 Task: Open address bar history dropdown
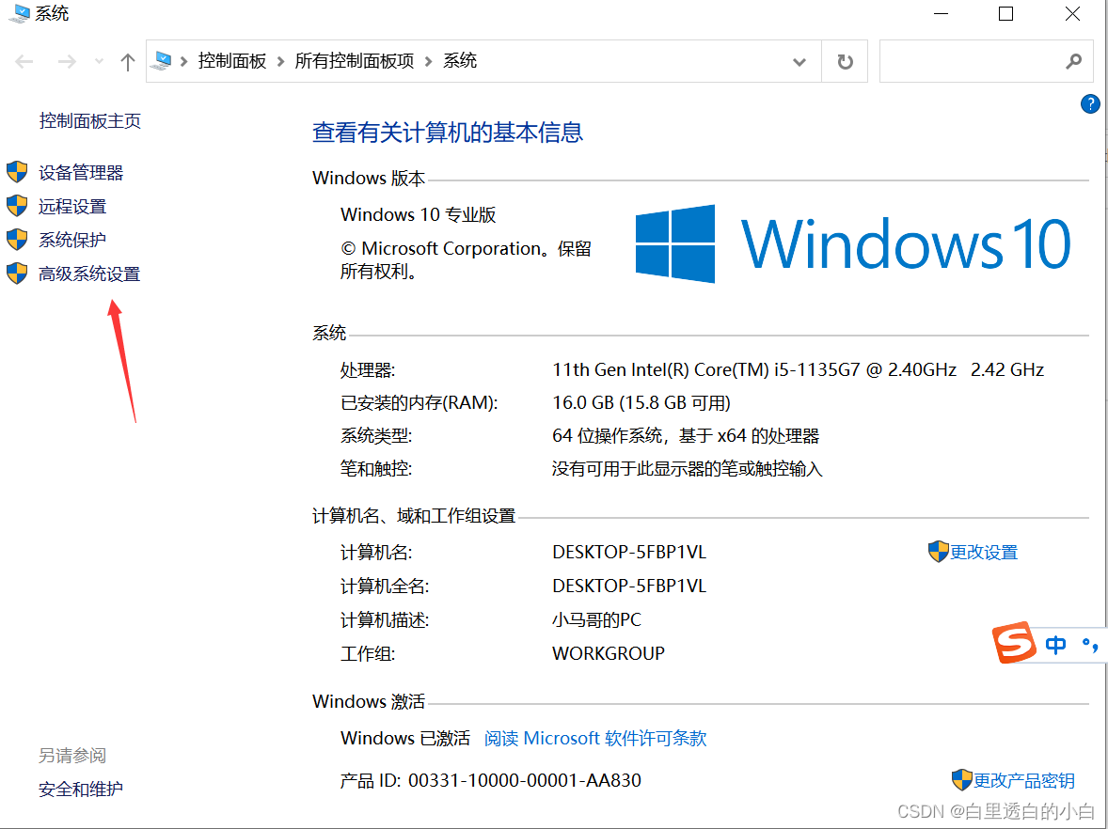point(799,62)
